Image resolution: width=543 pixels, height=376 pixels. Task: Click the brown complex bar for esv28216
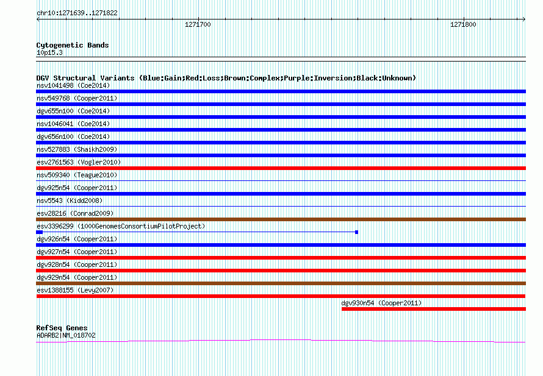click(281, 219)
